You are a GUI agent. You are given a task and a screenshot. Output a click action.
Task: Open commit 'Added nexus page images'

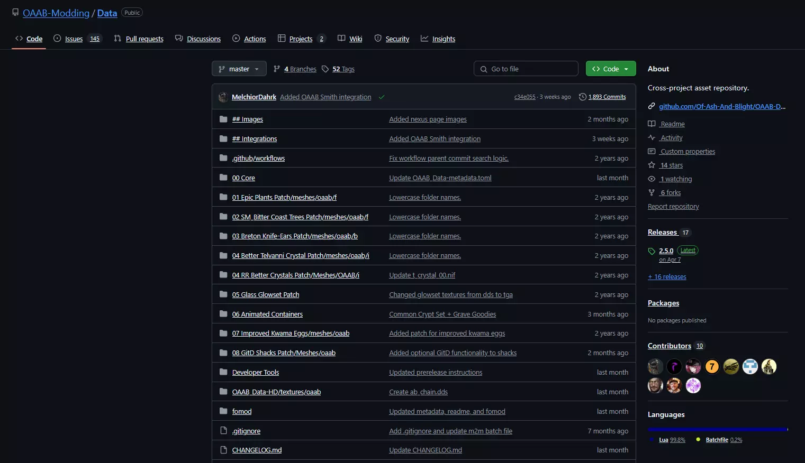click(x=428, y=119)
